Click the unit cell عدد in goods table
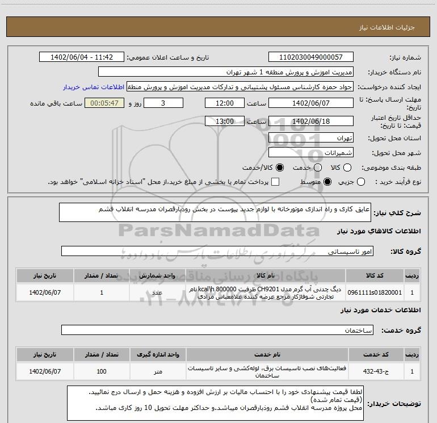The height and width of the screenshot is (423, 437). pyautogui.click(x=157, y=292)
